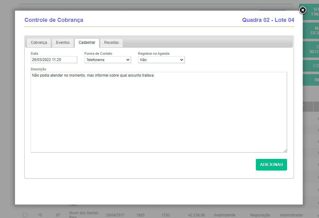Expand the Registrar na Agenda dropdown
Image resolution: width=319 pixels, height=218 pixels.
click(161, 60)
